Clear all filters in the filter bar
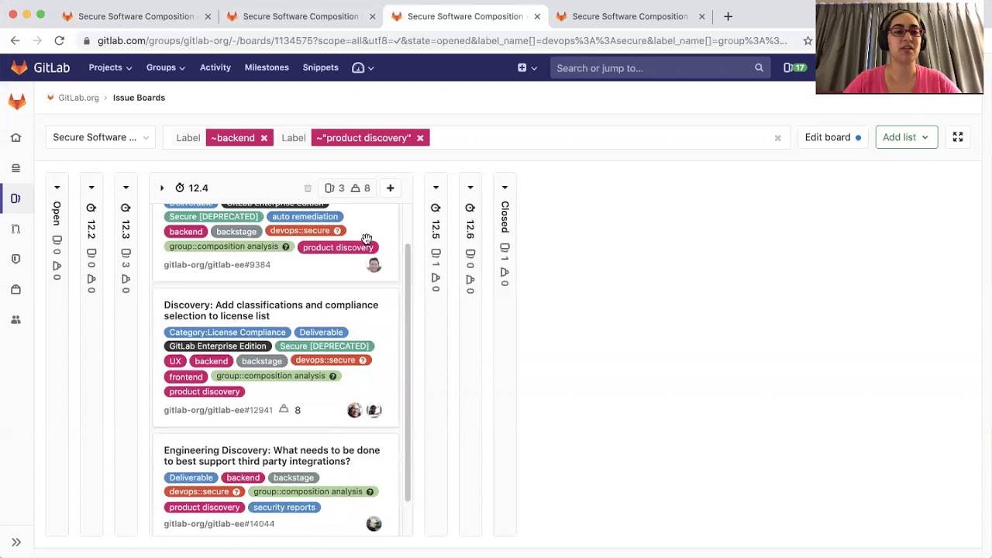Viewport: 992px width, 558px height. pos(777,138)
